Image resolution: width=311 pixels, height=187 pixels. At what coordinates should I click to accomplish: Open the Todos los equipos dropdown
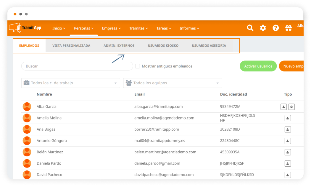click(x=173, y=83)
